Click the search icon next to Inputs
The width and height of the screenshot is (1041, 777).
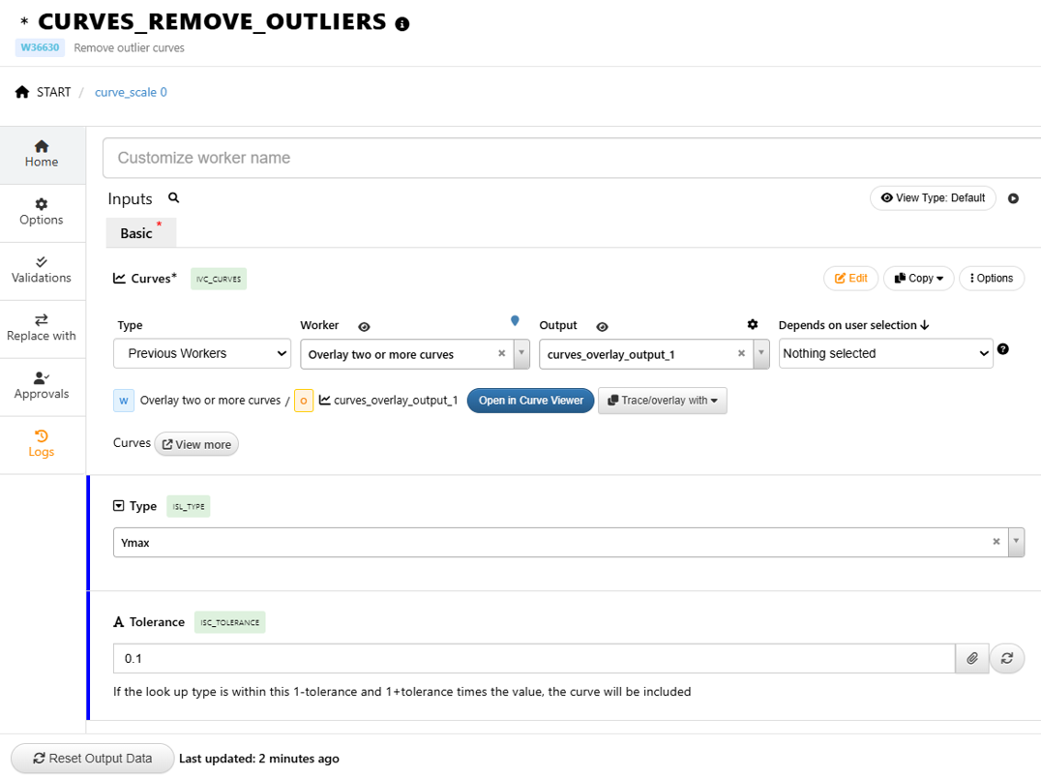pyautogui.click(x=174, y=197)
